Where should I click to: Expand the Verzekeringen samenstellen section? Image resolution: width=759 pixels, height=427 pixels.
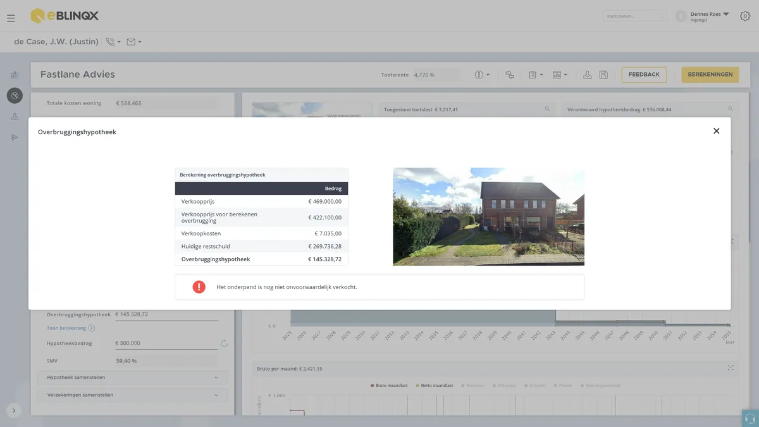[132, 395]
